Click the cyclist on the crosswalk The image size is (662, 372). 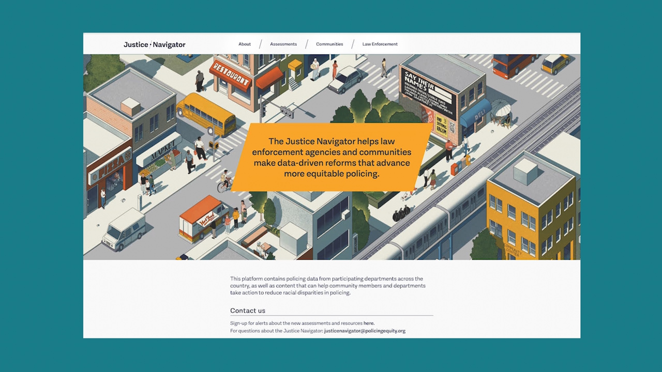[224, 182]
